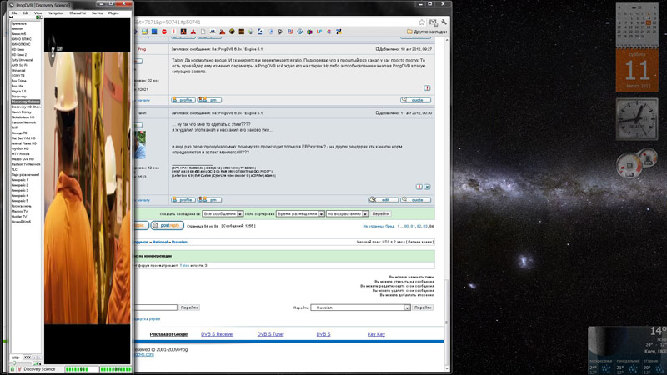Click the report post exclamation icon in Prog's post
The height and width of the screenshot is (375, 667).
tap(427, 87)
